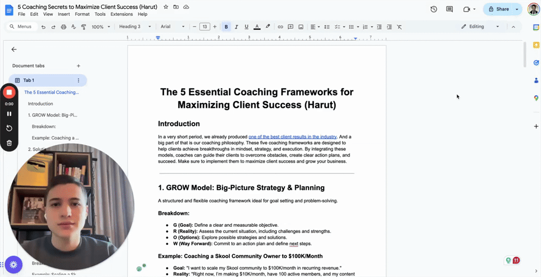Open the Format menu
The width and height of the screenshot is (541, 277).
[x=82, y=14]
